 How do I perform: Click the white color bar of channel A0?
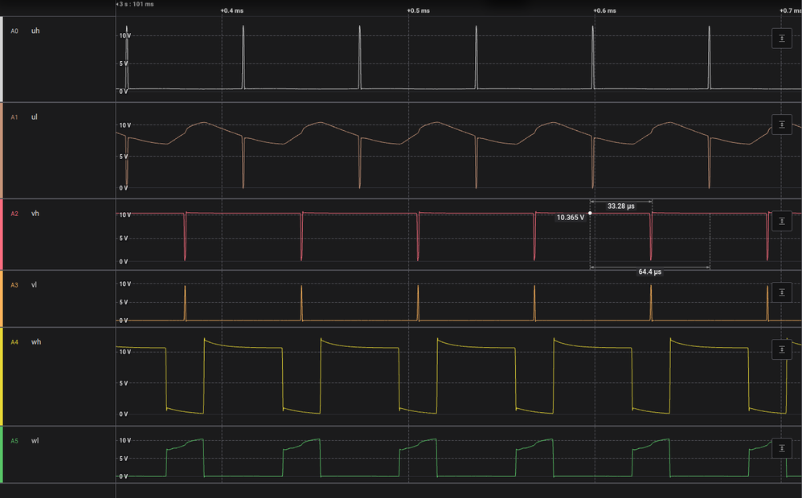pos(2,59)
